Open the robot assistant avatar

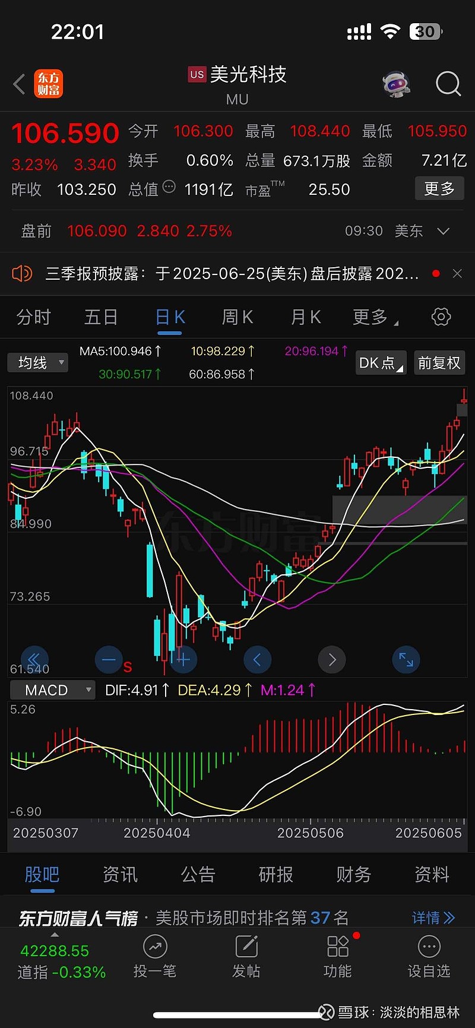[x=396, y=84]
